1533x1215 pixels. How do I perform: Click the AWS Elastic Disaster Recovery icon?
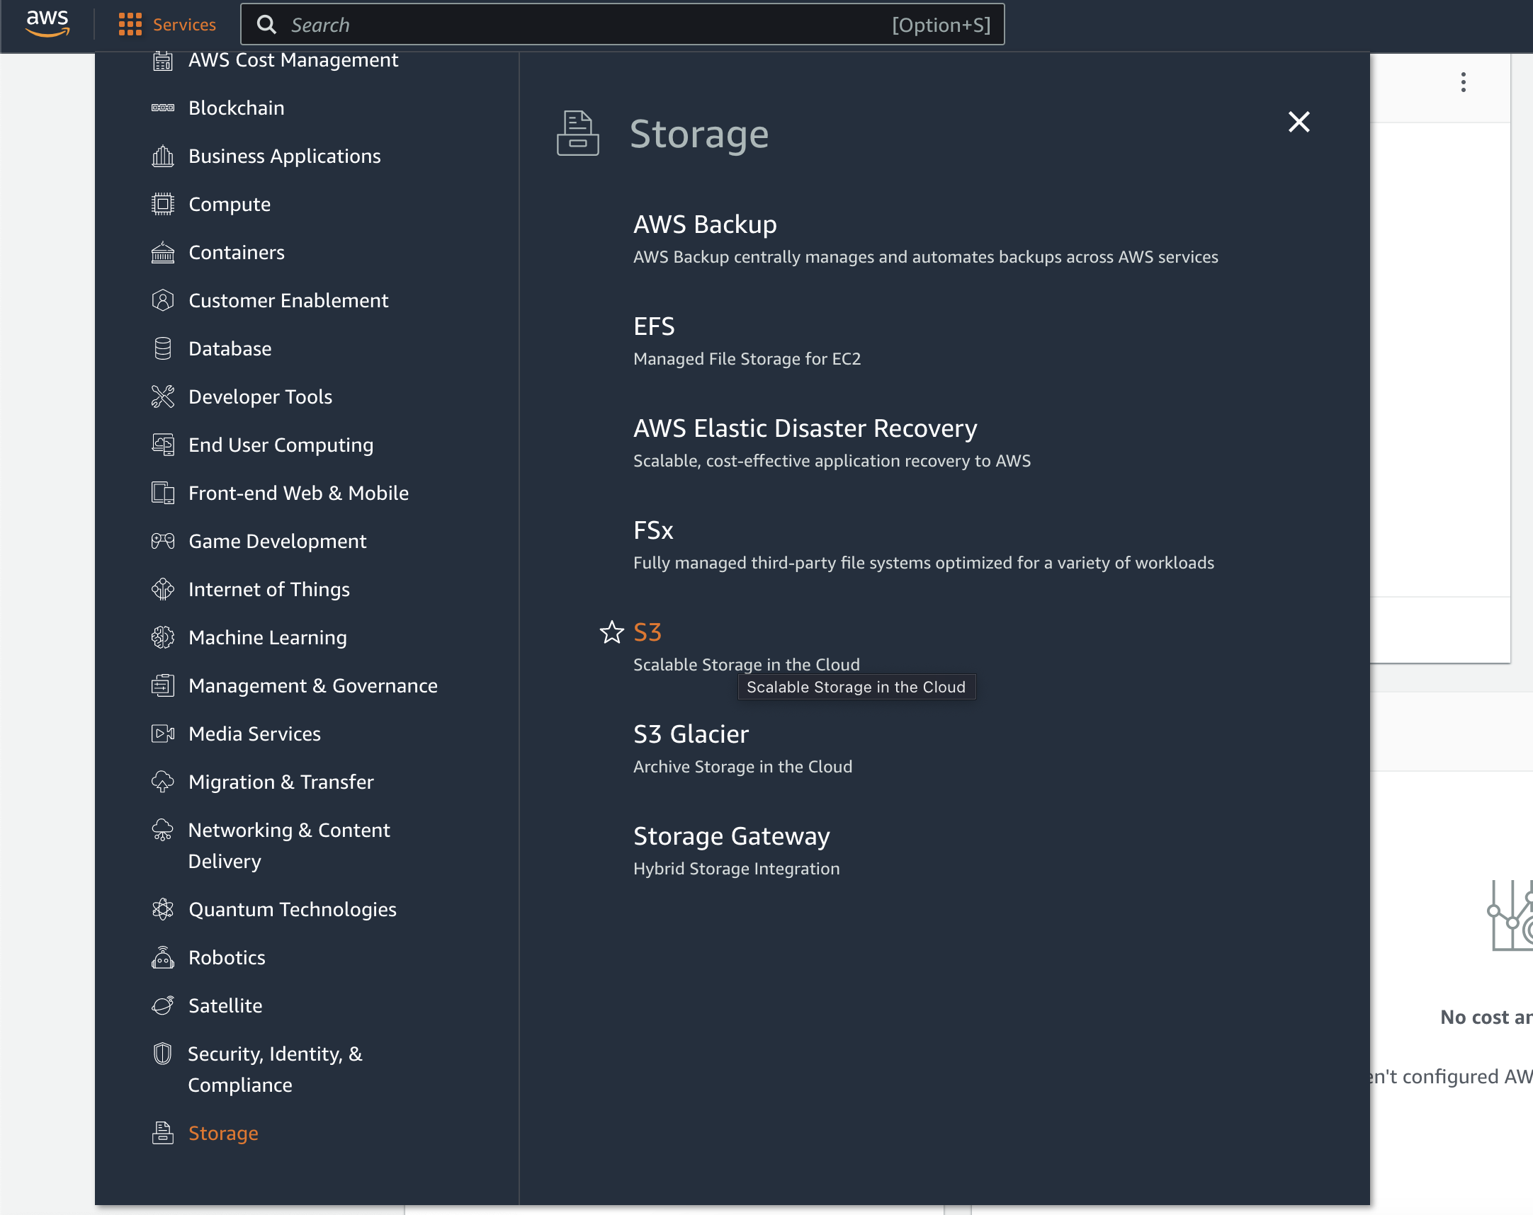[806, 428]
